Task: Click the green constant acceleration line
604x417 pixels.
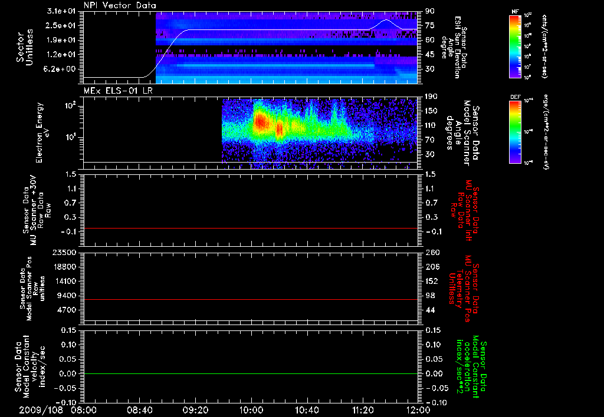Action: [250, 373]
